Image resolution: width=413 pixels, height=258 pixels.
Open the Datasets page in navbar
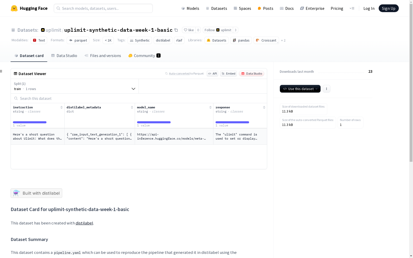pos(216,8)
